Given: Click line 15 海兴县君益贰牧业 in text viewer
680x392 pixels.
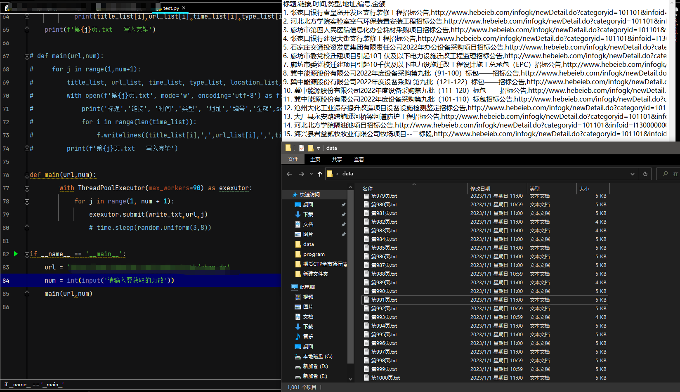Looking at the screenshot, I should [x=475, y=134].
